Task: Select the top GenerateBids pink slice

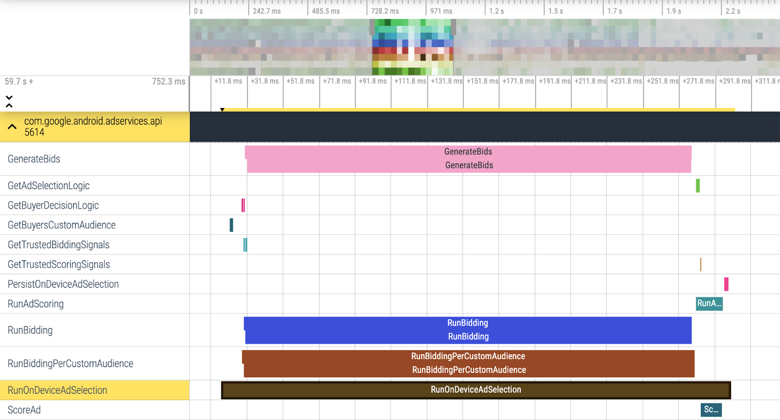Action: tap(468, 152)
